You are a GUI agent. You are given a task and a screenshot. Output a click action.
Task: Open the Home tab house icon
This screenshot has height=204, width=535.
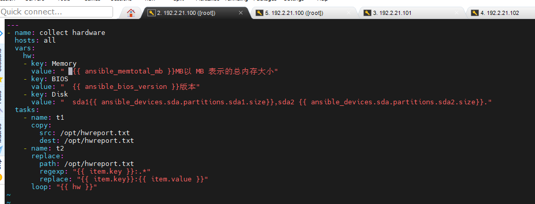pos(131,13)
